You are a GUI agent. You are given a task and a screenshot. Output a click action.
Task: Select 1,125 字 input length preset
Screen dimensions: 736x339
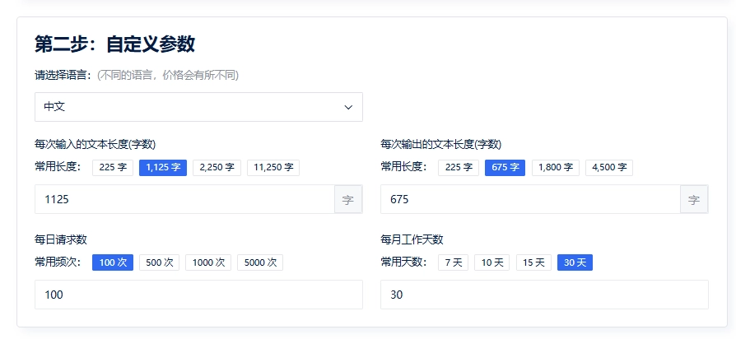coord(163,168)
